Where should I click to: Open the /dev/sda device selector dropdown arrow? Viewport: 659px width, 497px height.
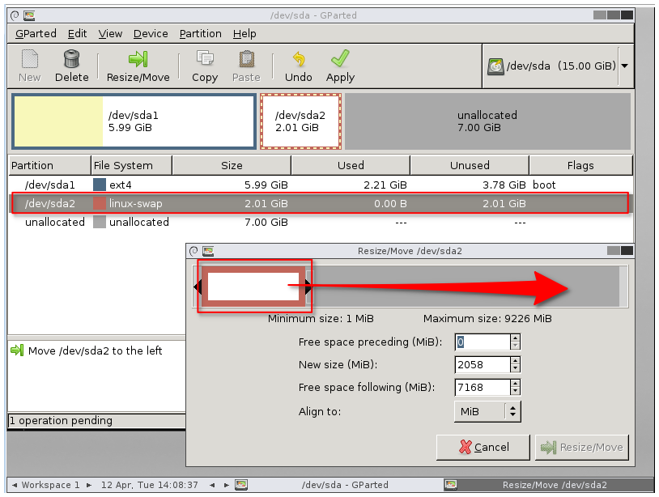(625, 66)
